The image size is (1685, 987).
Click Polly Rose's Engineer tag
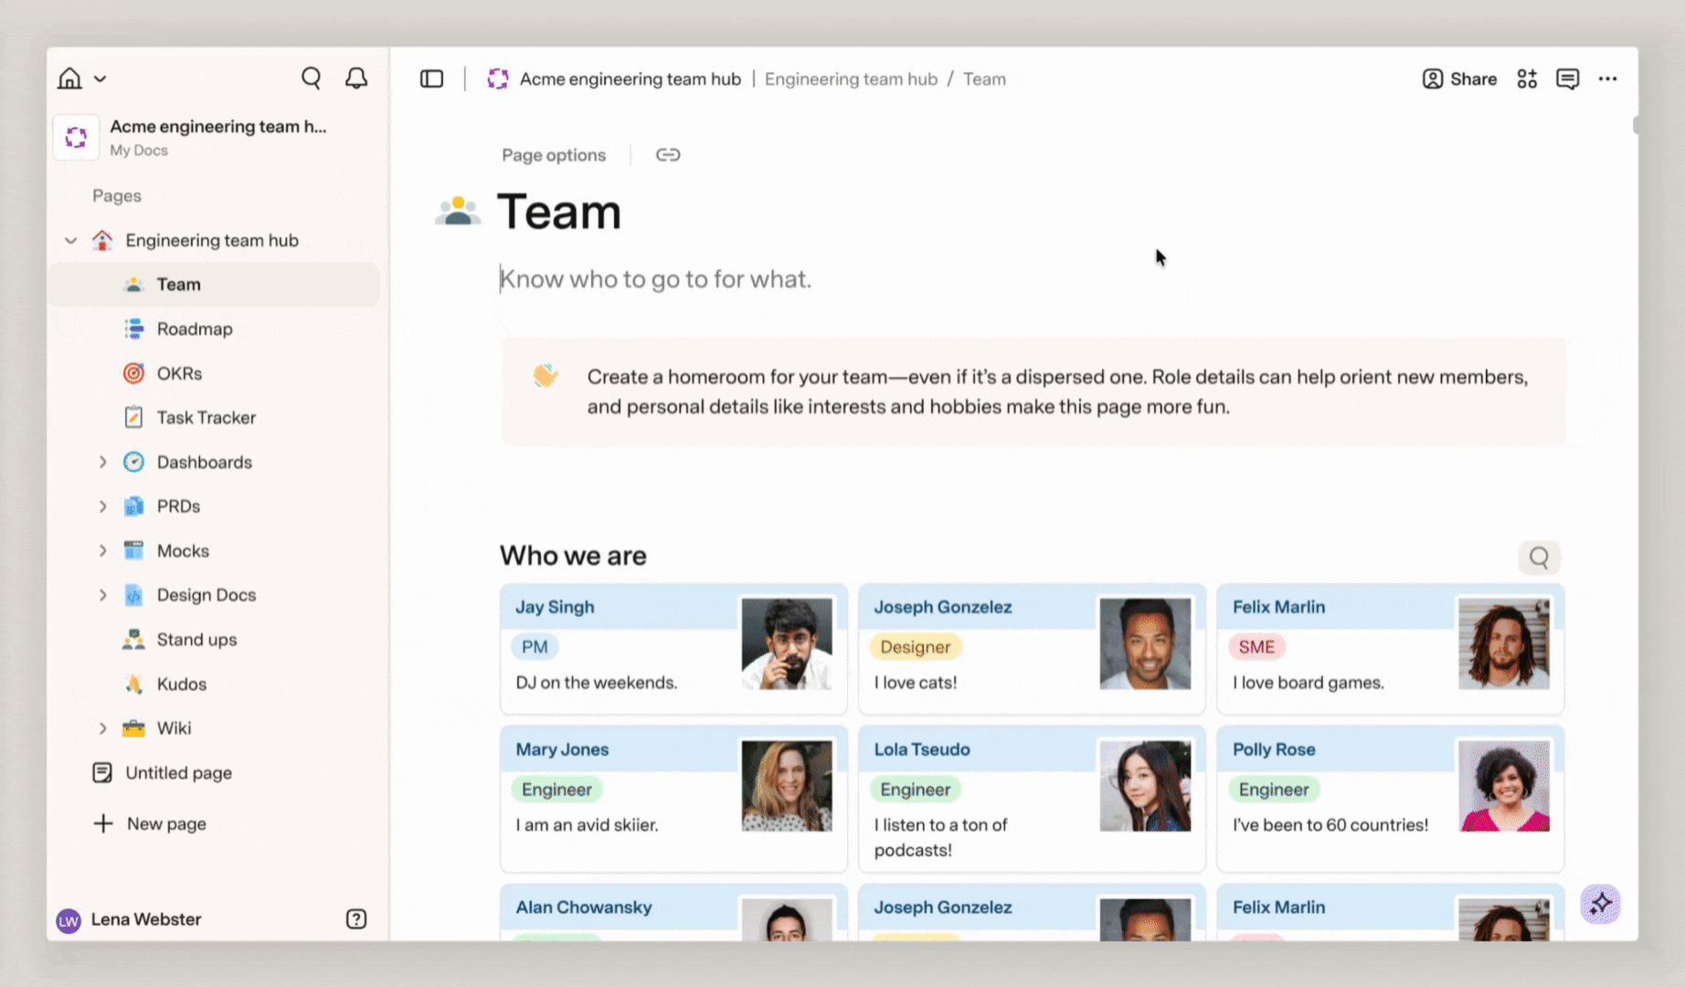(x=1274, y=790)
